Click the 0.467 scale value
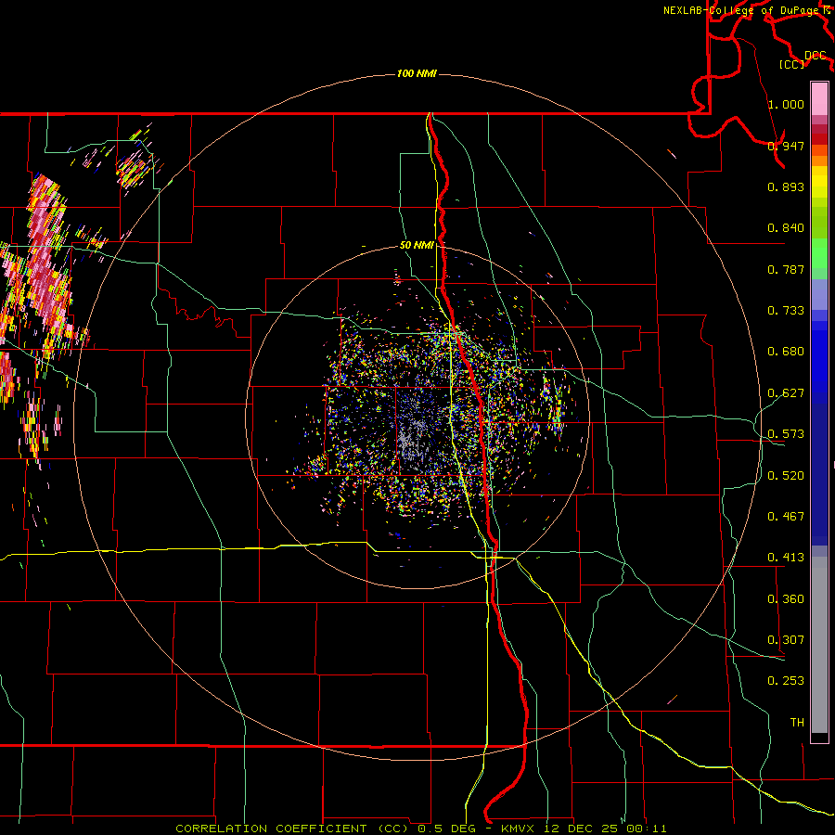 [786, 517]
